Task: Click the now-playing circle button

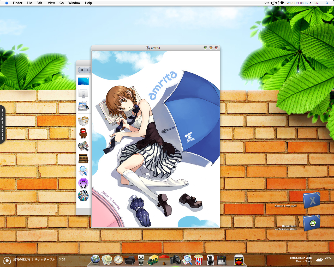Action: tap(7, 260)
